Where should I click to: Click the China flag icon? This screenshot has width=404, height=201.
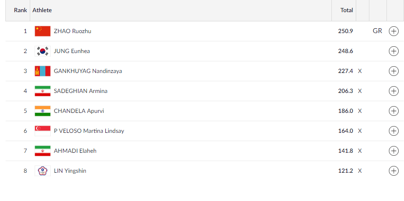coord(42,31)
